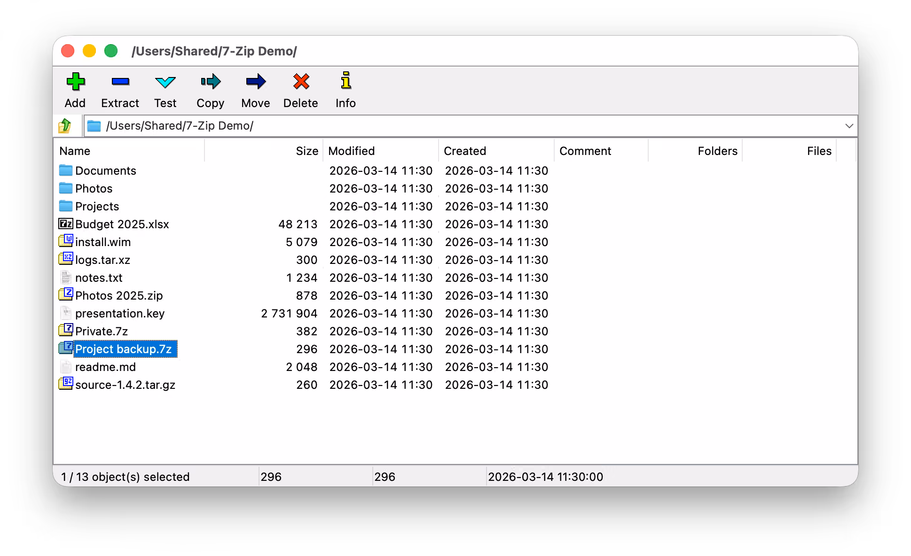This screenshot has height=556, width=911.
Task: Select the Photos folder name
Action: (94, 188)
